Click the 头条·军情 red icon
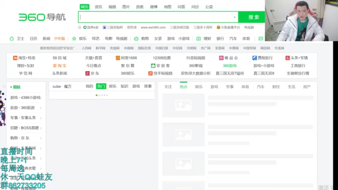The width and height of the screenshot is (338, 190). pyautogui.click(x=288, y=58)
